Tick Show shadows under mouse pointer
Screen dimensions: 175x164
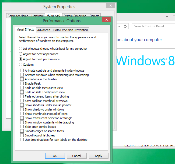click(x=22, y=105)
